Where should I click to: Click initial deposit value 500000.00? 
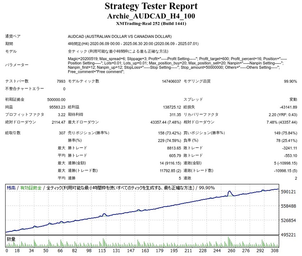click(56, 100)
